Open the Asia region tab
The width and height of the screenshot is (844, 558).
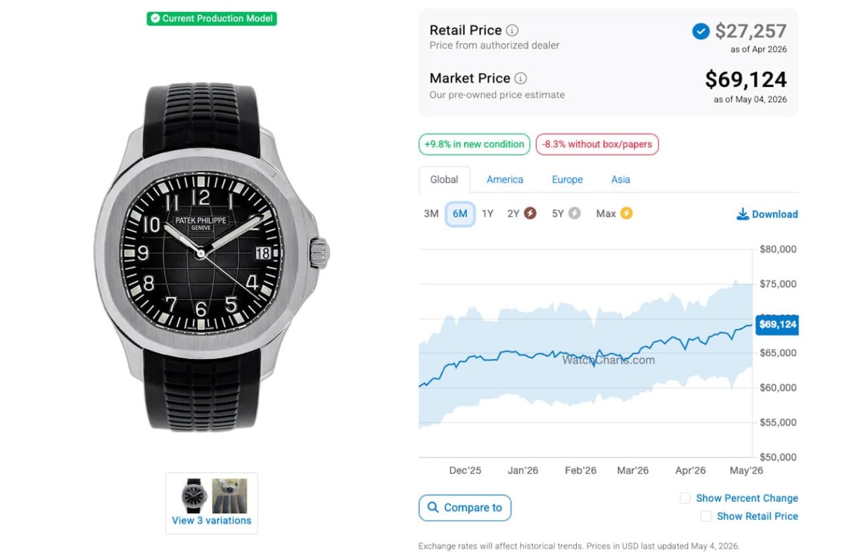pos(620,179)
